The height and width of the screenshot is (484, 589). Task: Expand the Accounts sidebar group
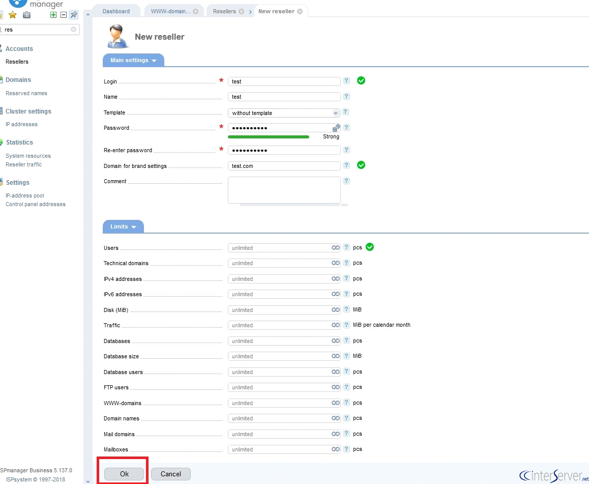19,48
